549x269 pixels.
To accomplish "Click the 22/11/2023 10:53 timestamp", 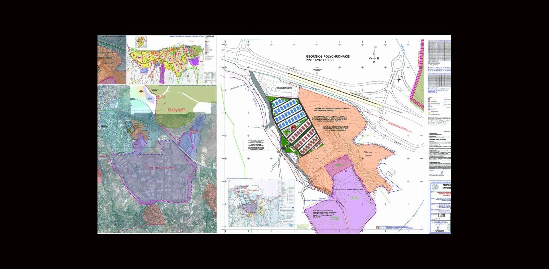I will pos(320,60).
